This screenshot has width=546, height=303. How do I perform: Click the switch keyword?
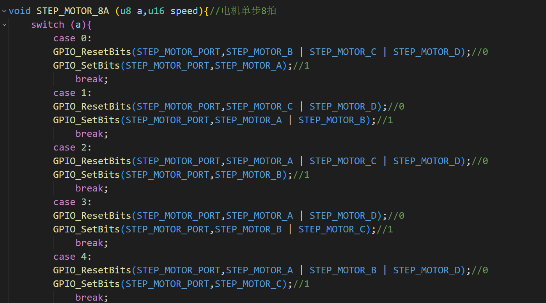click(48, 25)
